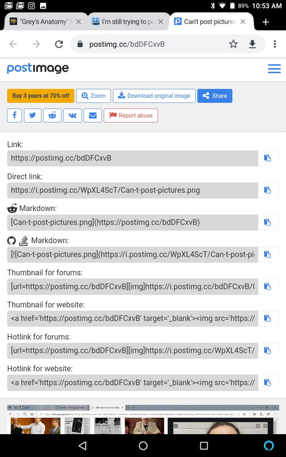Select the Direct link text field
286x457 pixels.
pos(133,190)
